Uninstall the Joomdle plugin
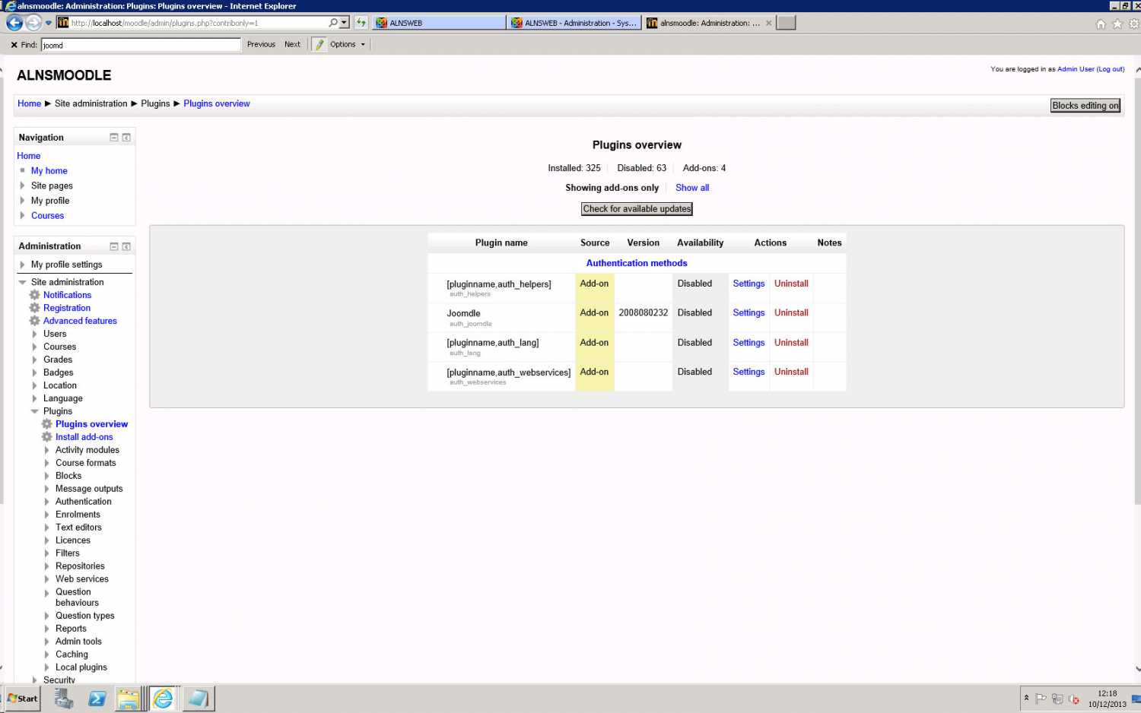 pyautogui.click(x=791, y=313)
